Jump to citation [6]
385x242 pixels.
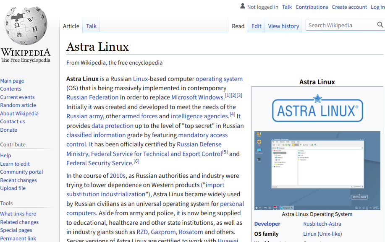tap(136, 161)
